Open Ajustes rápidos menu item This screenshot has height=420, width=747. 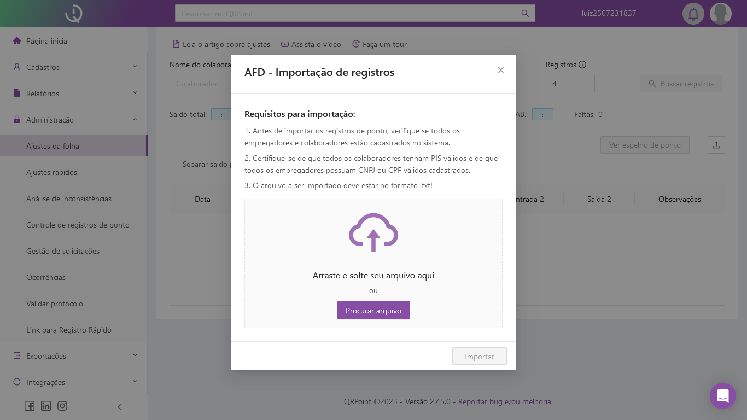(51, 172)
